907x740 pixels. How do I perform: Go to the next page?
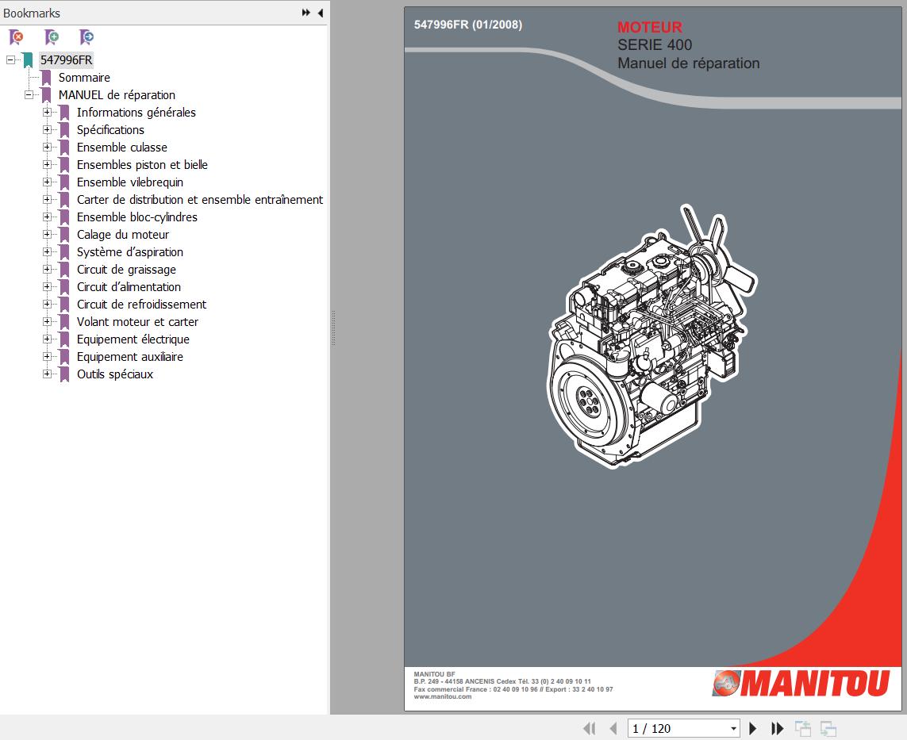point(752,728)
